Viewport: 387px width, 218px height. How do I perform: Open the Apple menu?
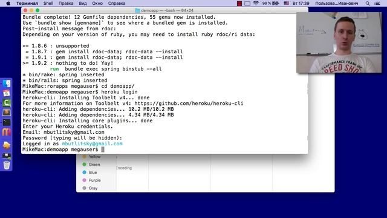[8, 4]
